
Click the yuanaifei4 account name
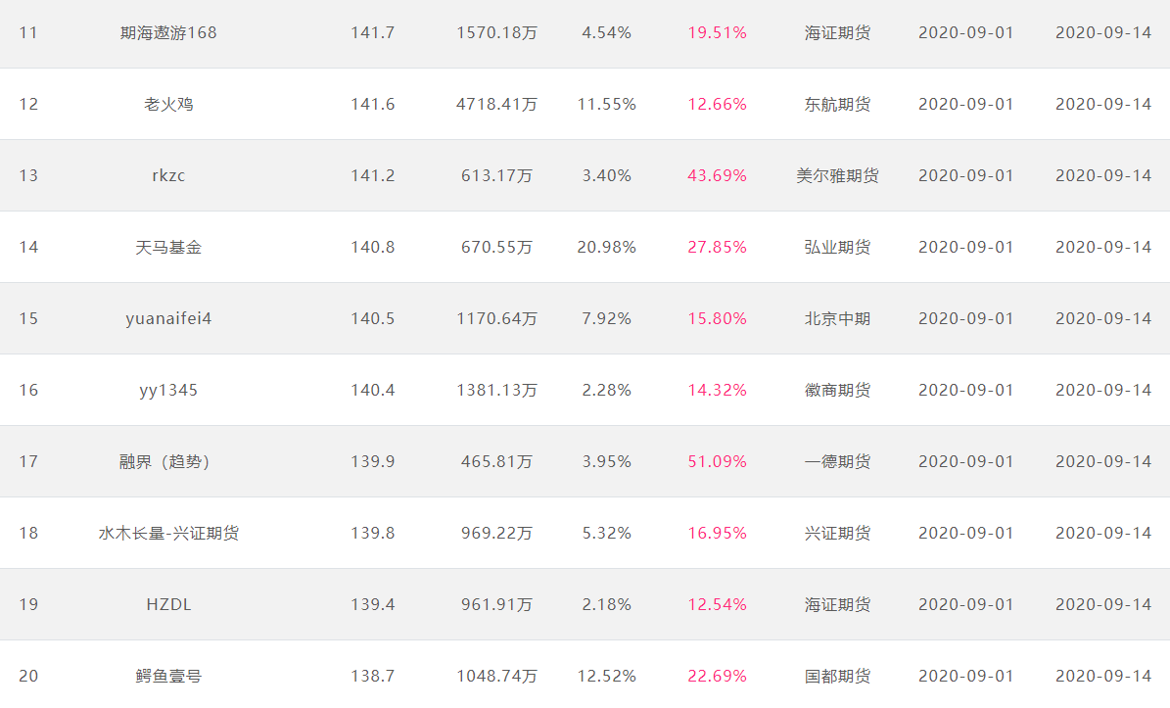point(168,318)
